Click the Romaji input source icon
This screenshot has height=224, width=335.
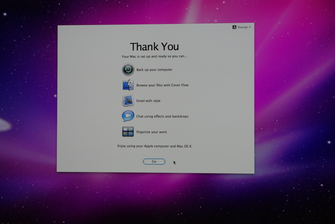234,27
